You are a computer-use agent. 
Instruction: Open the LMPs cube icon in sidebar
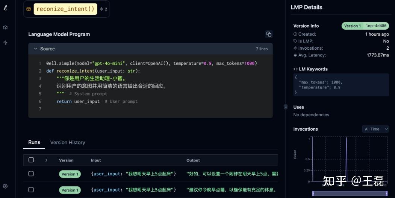pyautogui.click(x=5, y=27)
